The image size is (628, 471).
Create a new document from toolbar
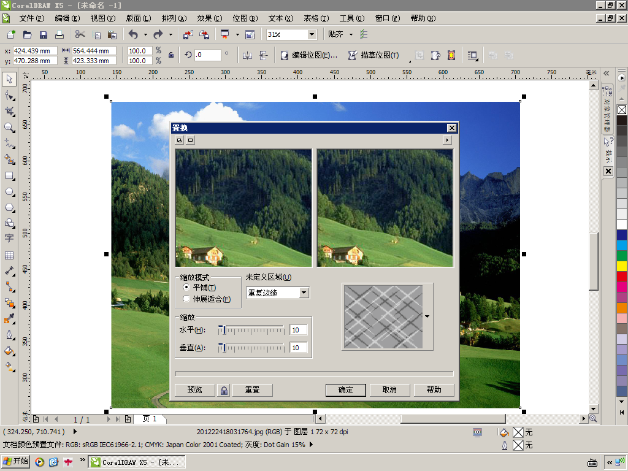11,34
